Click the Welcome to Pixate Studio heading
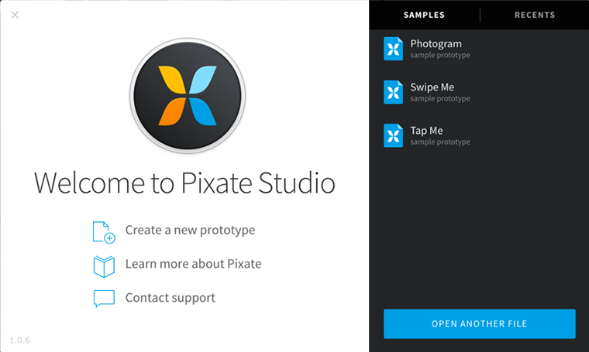Image resolution: width=589 pixels, height=352 pixels. (184, 183)
